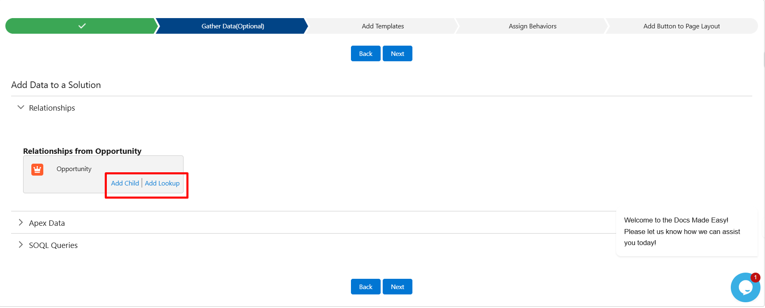Go to the Add Templates step
The image size is (765, 308).
coord(383,26)
